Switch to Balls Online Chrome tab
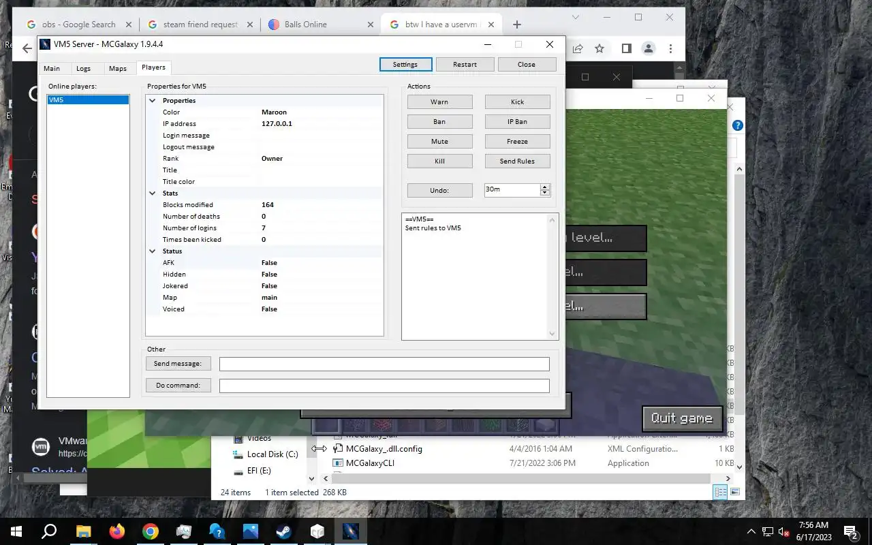872x545 pixels. 320,25
